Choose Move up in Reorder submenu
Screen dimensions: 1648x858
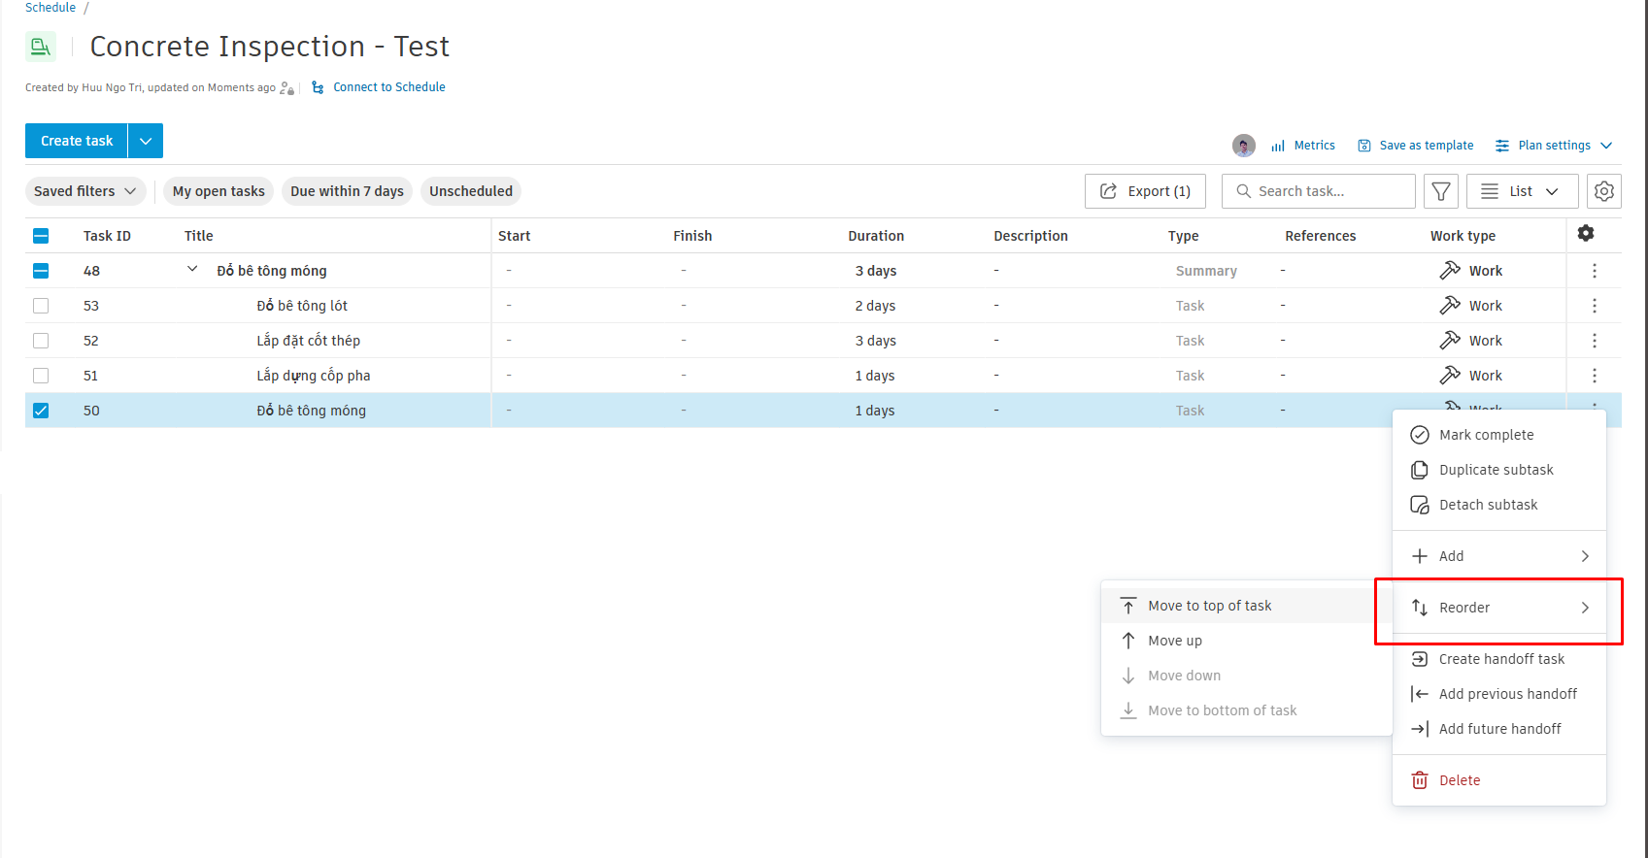1247,641
